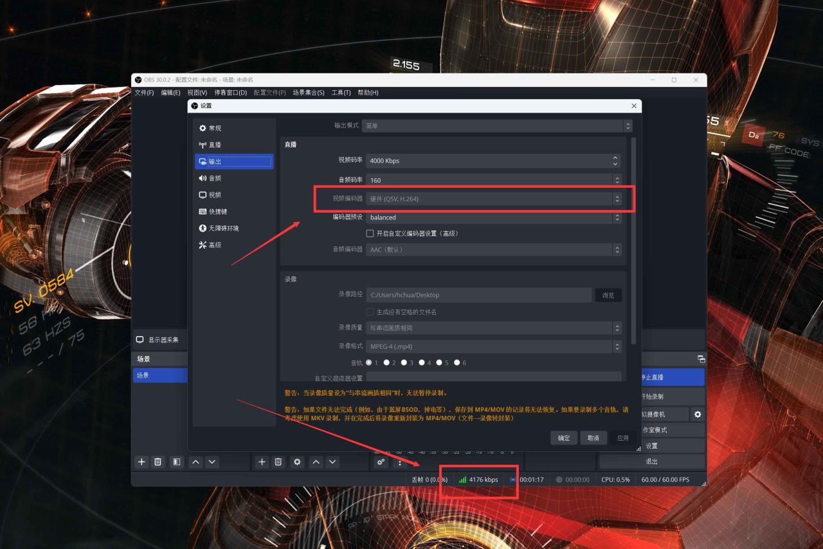Add a new scene with the plus icon
The image size is (823, 549).
[141, 462]
